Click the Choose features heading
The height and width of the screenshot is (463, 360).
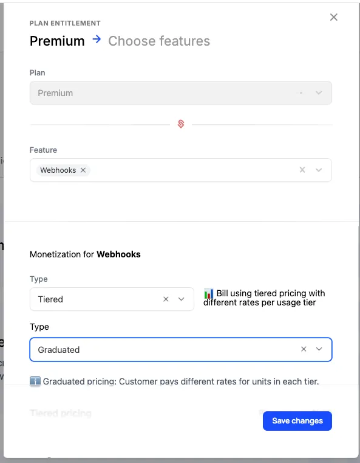(159, 41)
